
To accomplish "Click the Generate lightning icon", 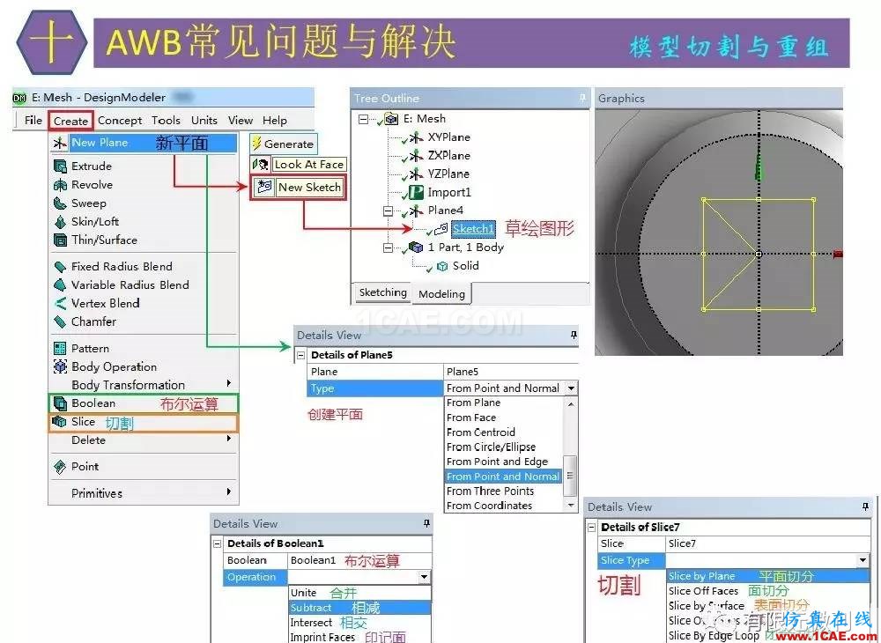I will (256, 144).
